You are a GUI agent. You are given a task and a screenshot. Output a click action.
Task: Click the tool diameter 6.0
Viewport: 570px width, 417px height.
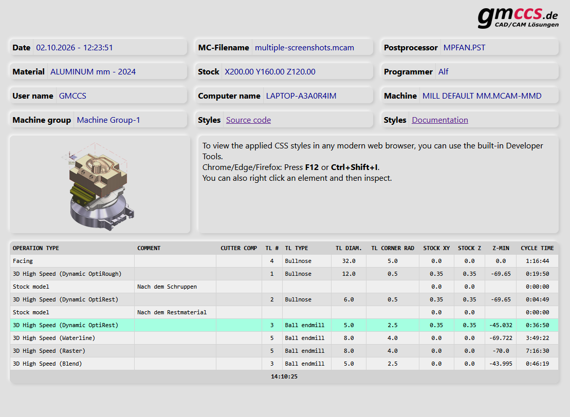pos(348,299)
